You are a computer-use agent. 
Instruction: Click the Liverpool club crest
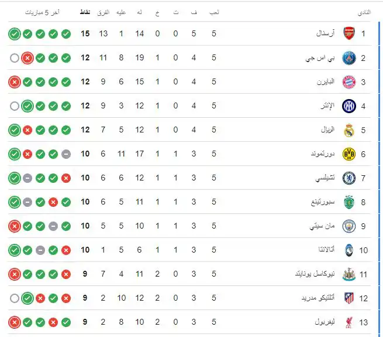(349, 322)
